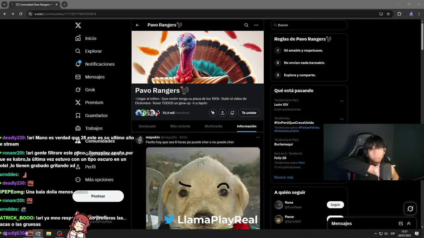
Task: Go to Mensajes in left sidebar
Action: point(90,77)
